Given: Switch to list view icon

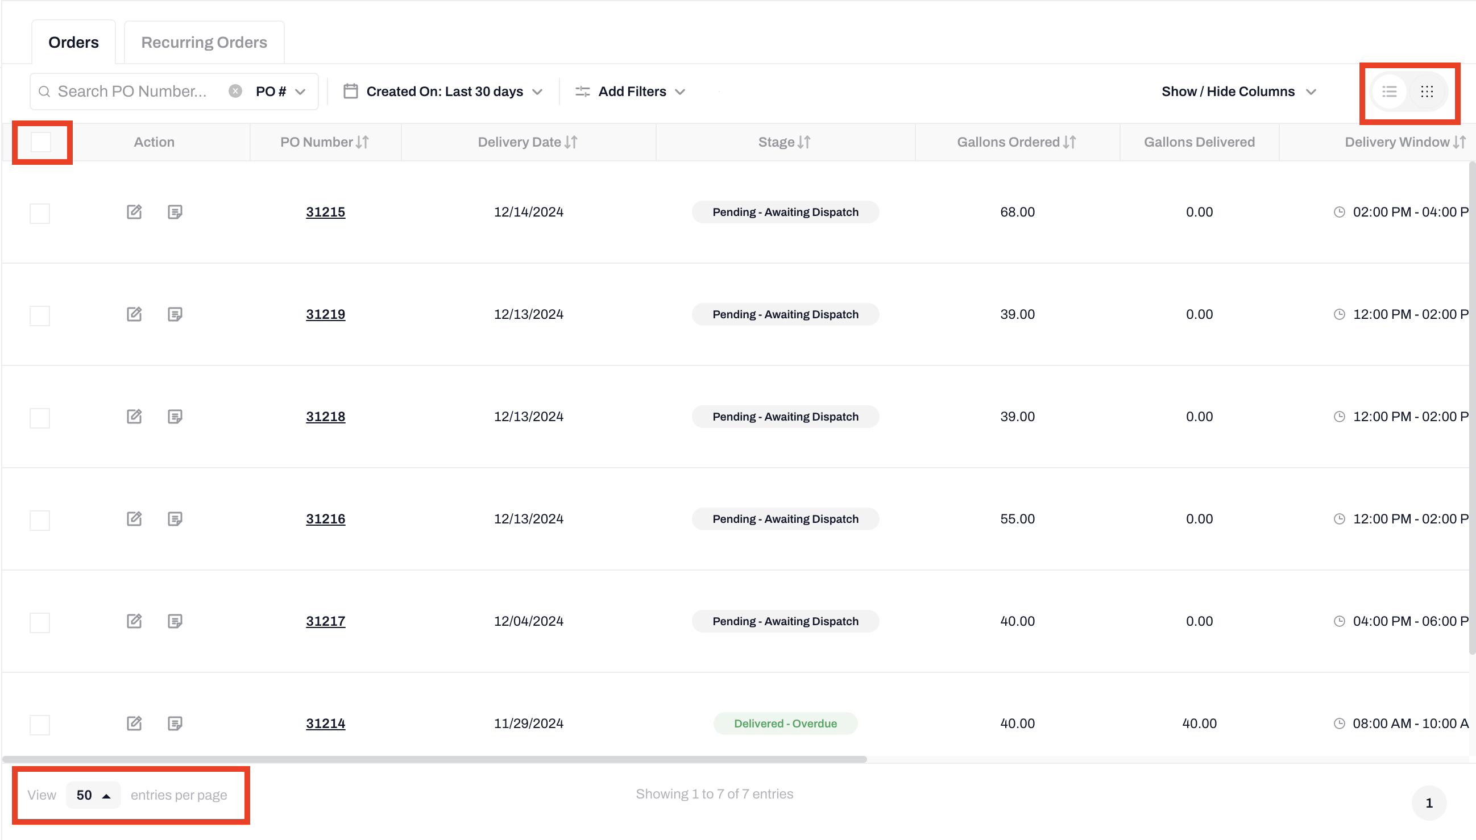Looking at the screenshot, I should pos(1389,91).
